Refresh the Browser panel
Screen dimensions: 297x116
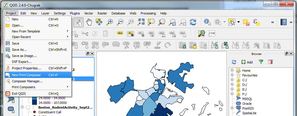click(234, 62)
